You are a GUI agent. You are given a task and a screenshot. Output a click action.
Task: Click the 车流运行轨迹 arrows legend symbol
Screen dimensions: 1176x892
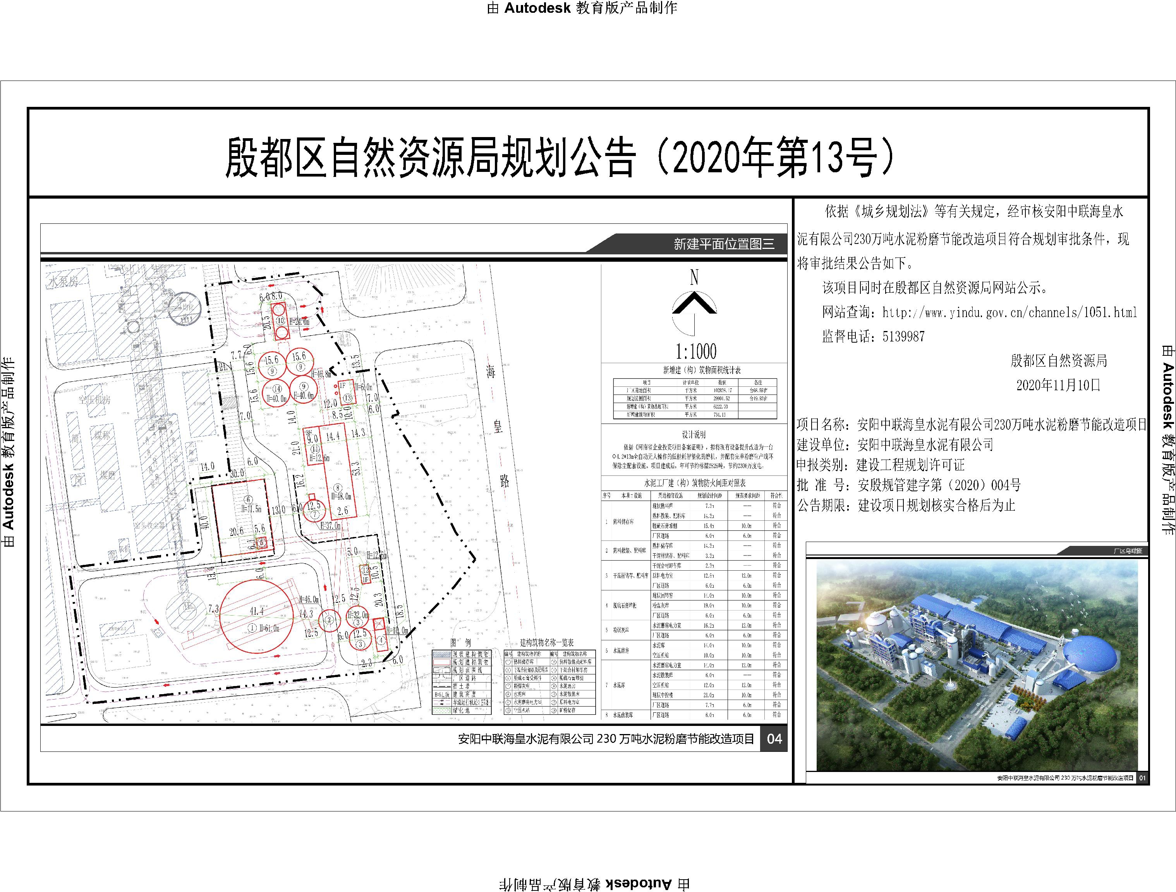(442, 703)
